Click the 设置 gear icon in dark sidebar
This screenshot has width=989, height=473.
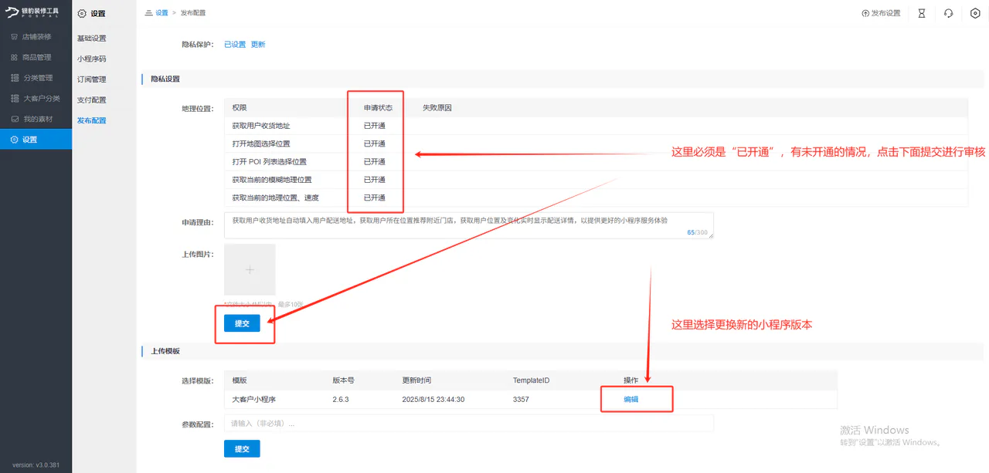point(15,140)
